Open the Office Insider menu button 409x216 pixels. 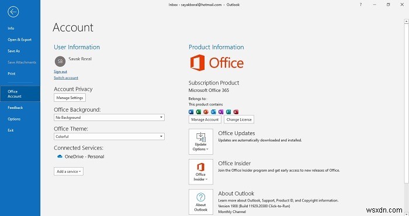click(x=200, y=172)
